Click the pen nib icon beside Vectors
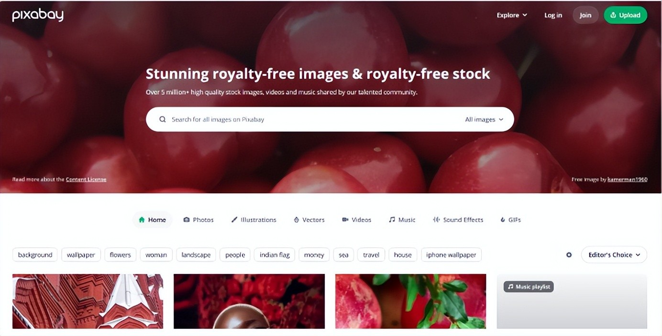 (296, 220)
